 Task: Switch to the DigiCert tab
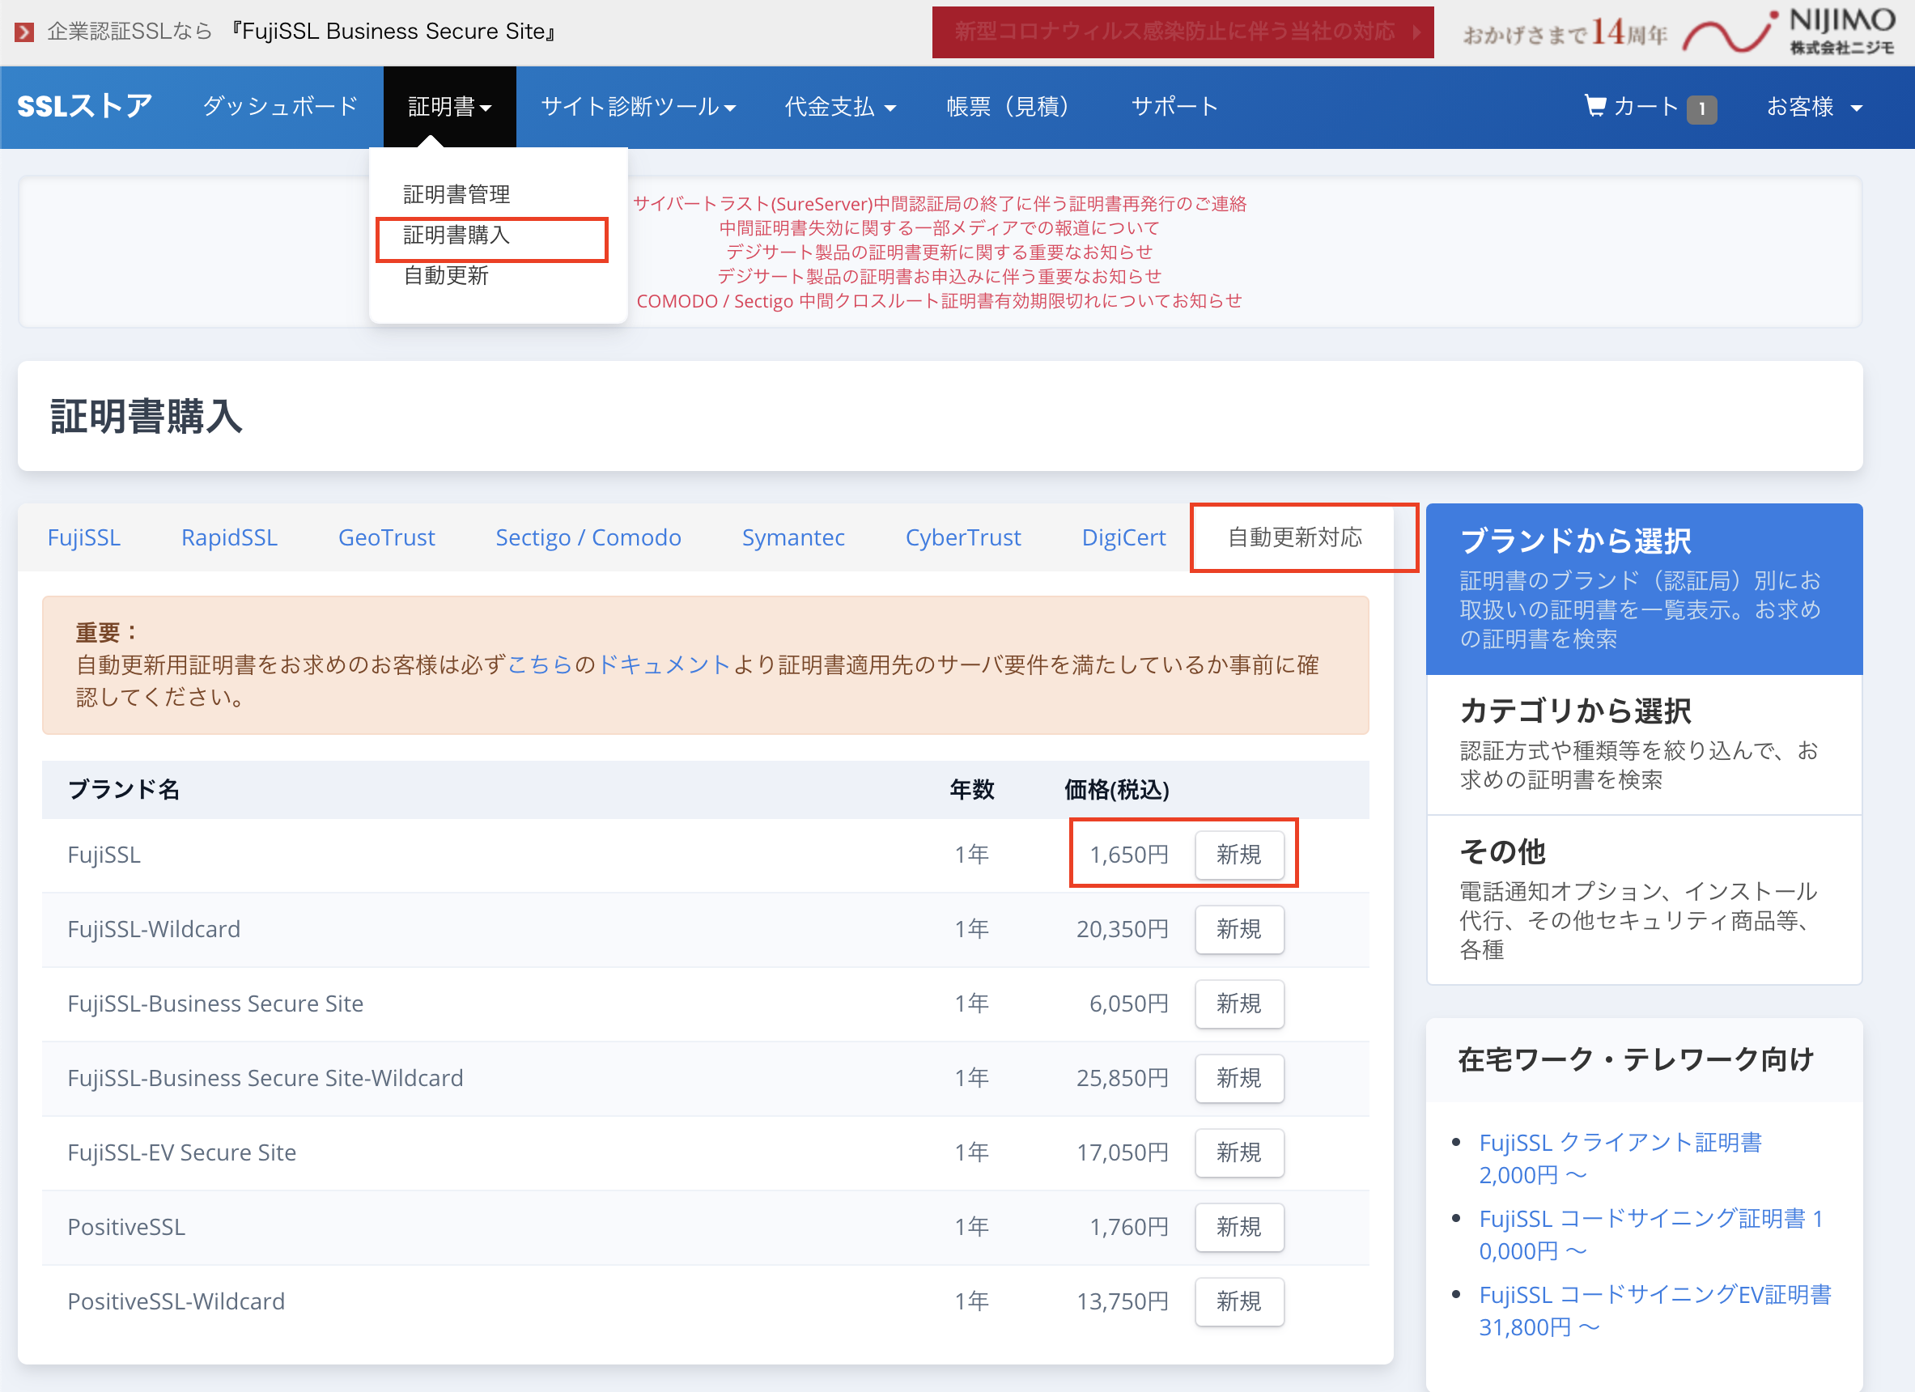click(x=1124, y=537)
